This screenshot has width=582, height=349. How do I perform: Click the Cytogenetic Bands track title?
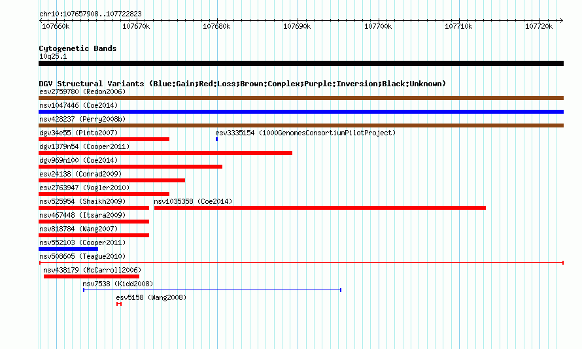(x=78, y=48)
